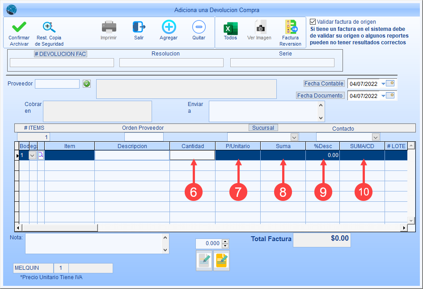Export with the Todos Excel icon
This screenshot has width=423, height=289.
[230, 28]
